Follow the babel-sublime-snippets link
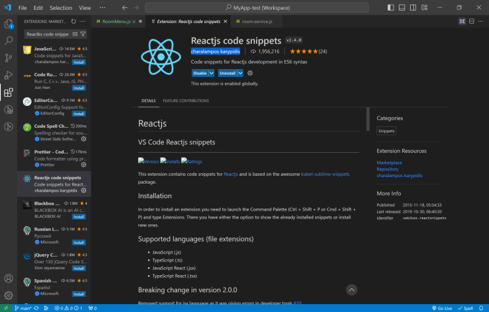489x312 pixels. click(325, 174)
